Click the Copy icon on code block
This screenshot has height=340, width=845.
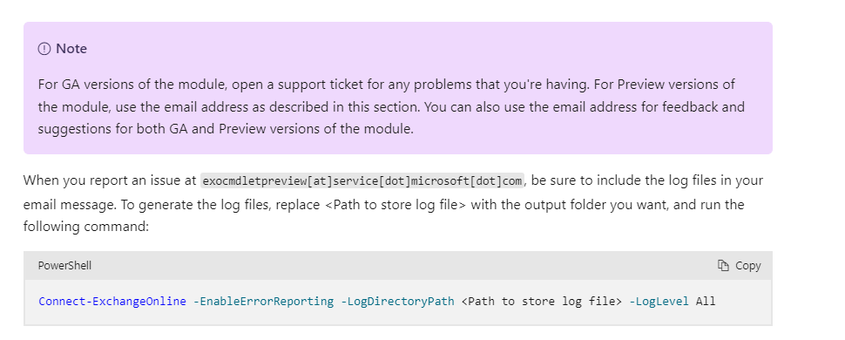click(723, 266)
